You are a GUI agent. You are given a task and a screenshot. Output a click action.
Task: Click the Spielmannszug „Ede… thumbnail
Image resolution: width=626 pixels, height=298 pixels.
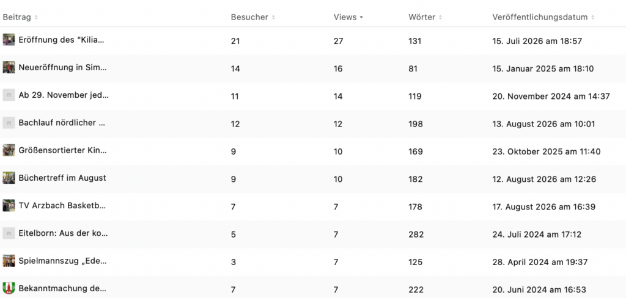click(x=9, y=261)
